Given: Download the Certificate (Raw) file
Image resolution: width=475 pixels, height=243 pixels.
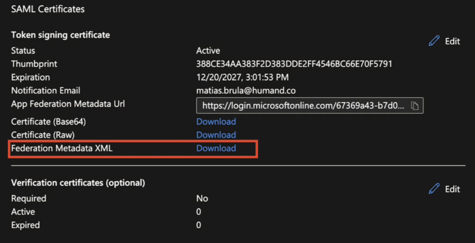Looking at the screenshot, I should tap(216, 135).
